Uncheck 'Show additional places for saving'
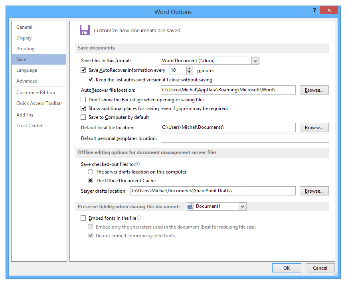The width and height of the screenshot is (348, 286). [83, 108]
